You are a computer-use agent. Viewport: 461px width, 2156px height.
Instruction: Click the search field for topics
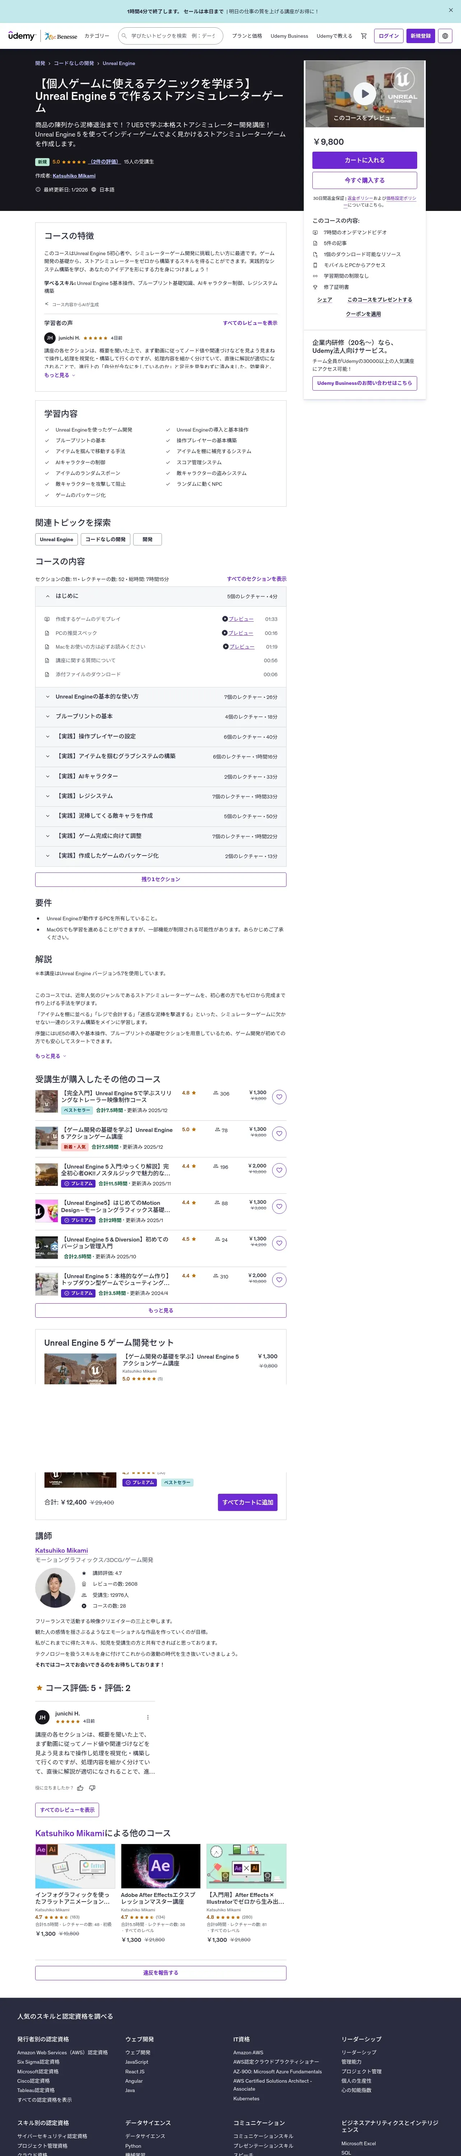tap(170, 36)
